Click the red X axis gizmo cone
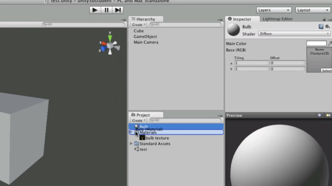 [x=104, y=44]
